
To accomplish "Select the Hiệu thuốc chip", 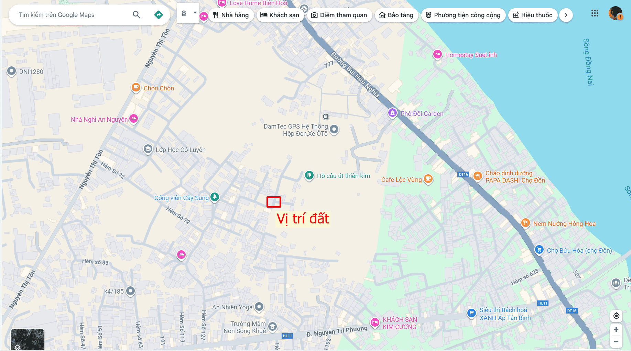I will click(533, 15).
